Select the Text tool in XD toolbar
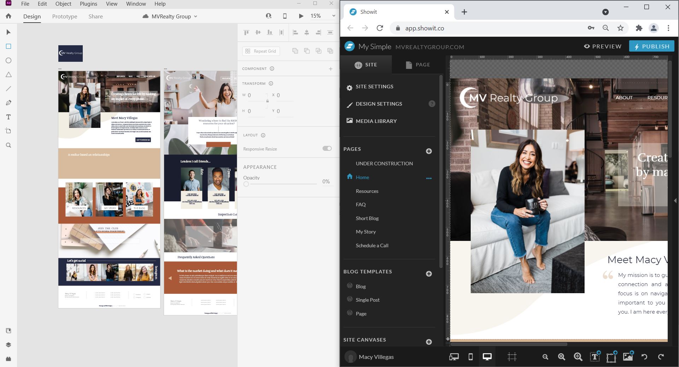 coord(8,117)
